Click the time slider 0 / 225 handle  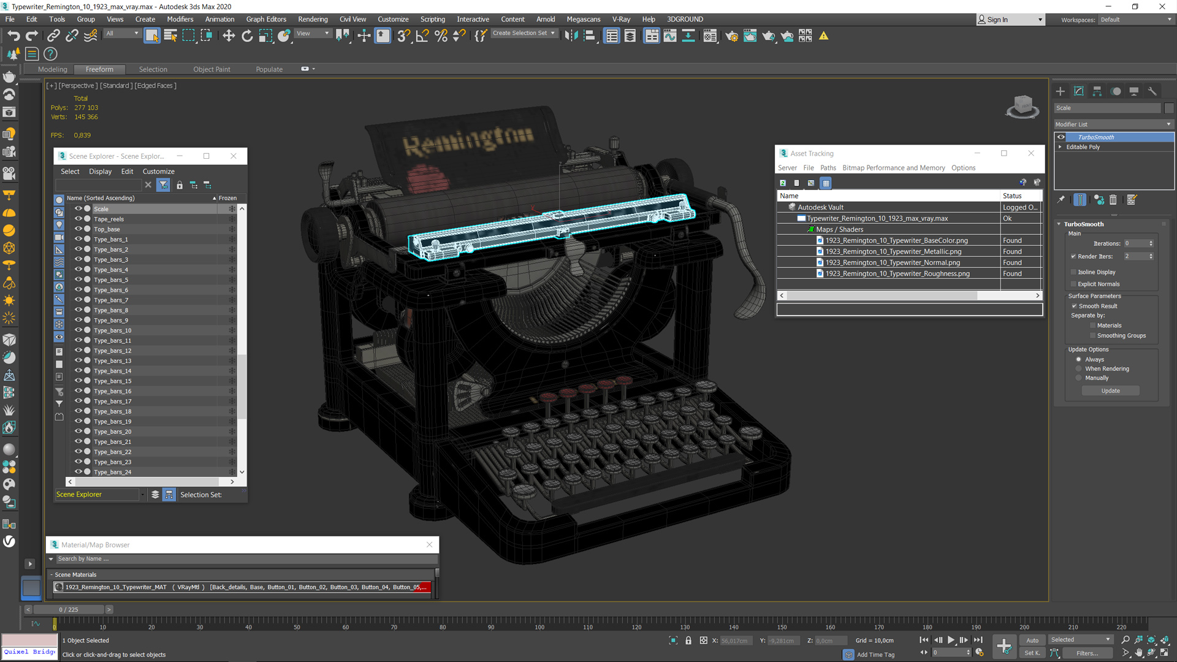69,609
